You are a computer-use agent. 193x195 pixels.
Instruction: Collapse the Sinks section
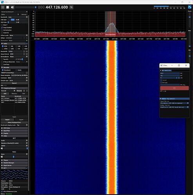14,136
